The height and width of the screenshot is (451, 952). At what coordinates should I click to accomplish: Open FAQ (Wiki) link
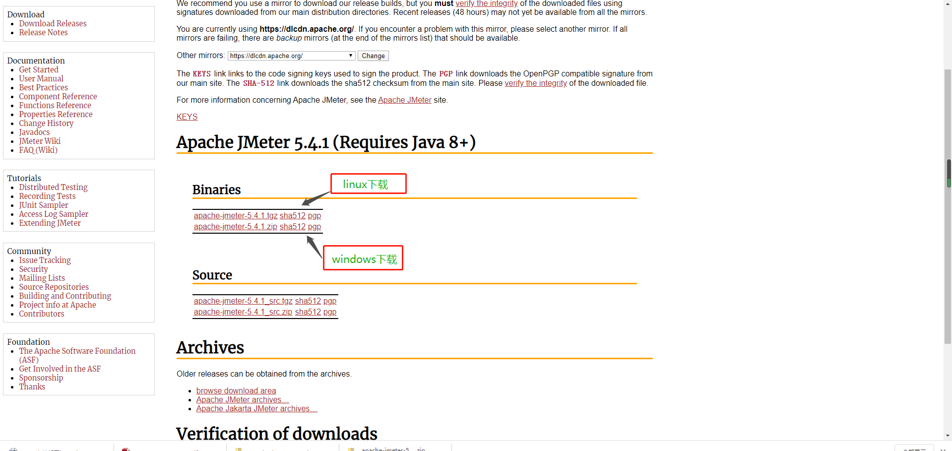click(x=38, y=150)
